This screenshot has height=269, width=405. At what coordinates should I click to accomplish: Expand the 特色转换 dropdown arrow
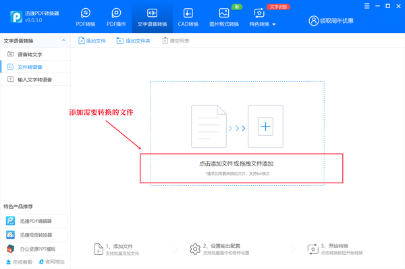click(274, 24)
